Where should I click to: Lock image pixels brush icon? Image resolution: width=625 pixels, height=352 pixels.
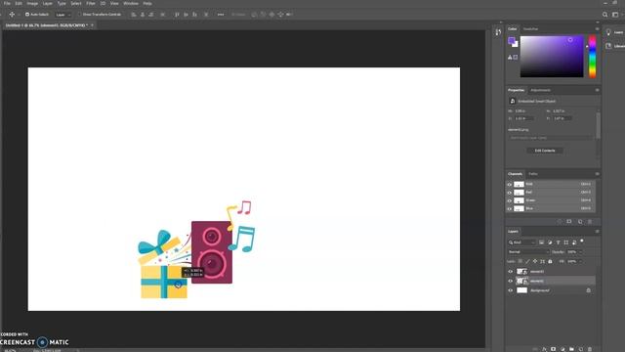pyautogui.click(x=527, y=261)
